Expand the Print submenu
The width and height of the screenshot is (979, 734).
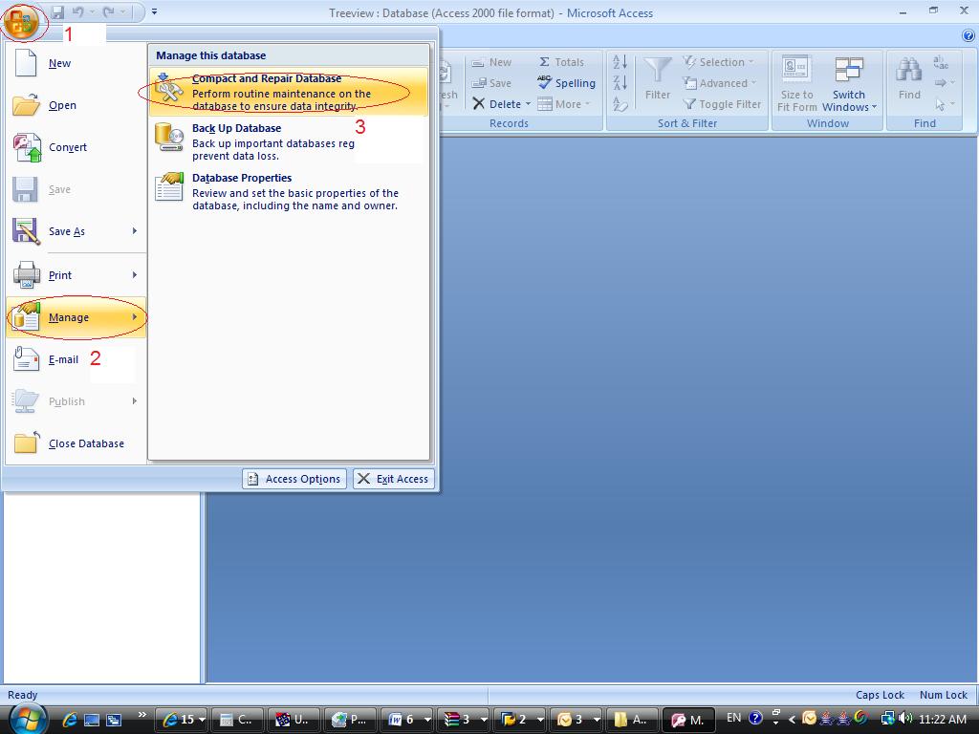tap(76, 275)
